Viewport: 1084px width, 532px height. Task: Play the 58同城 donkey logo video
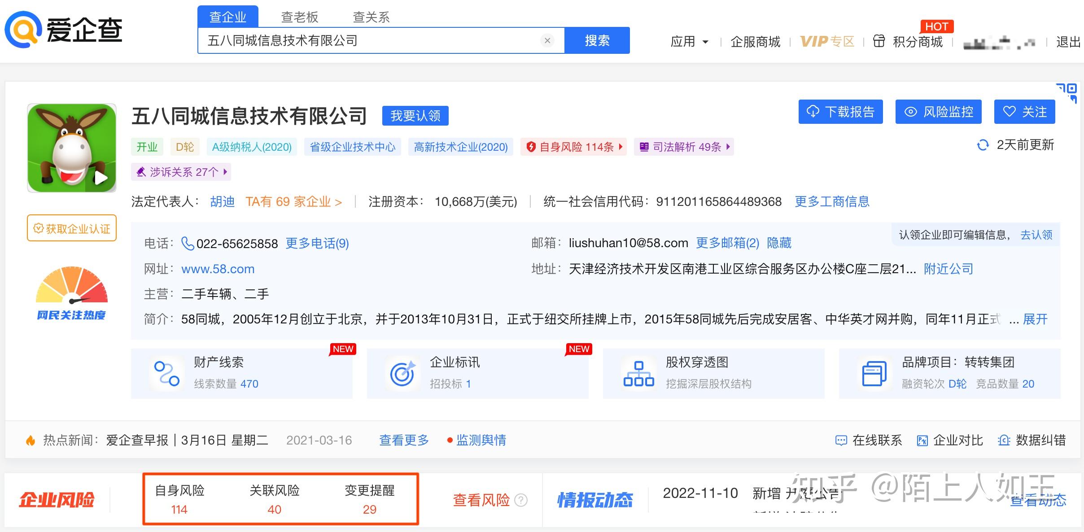point(101,178)
